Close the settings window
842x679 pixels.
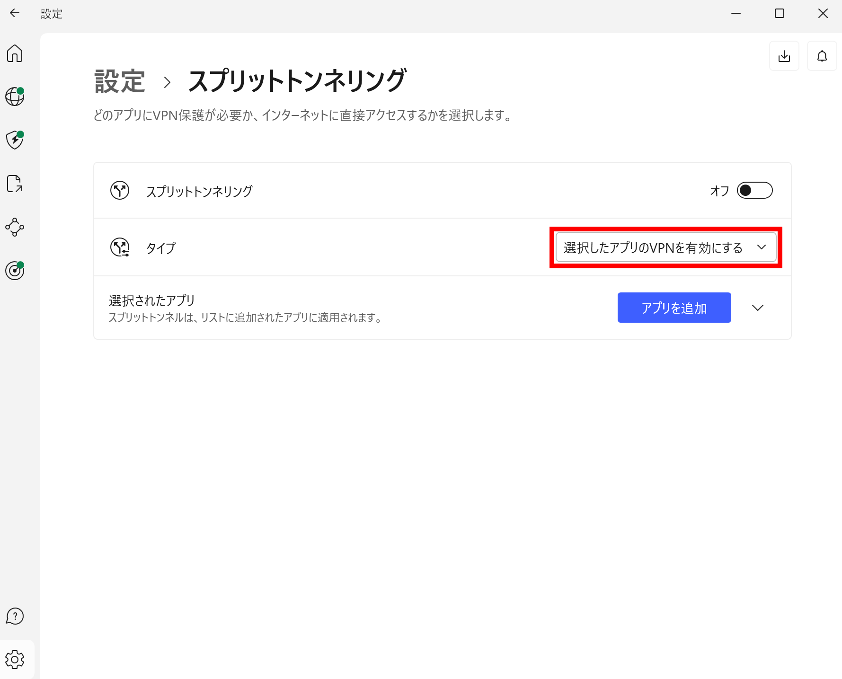[x=823, y=13]
